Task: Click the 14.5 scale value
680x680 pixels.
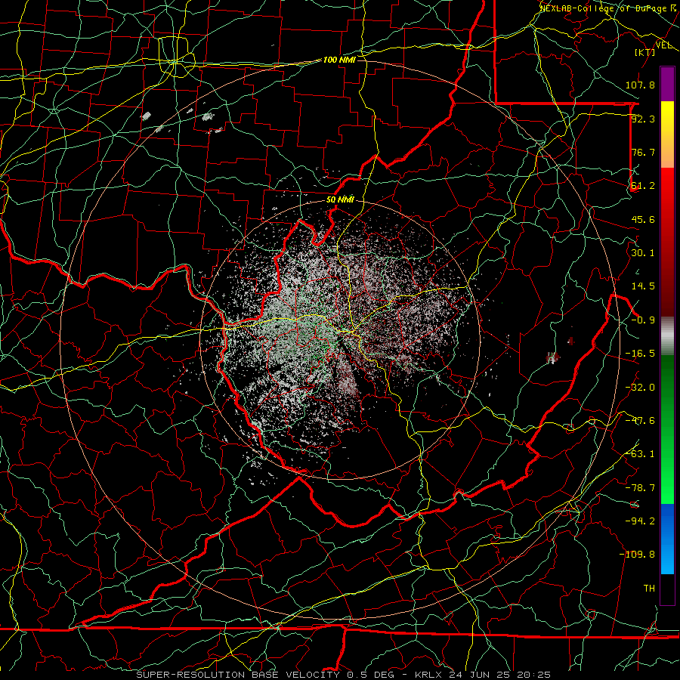Action: [x=643, y=286]
